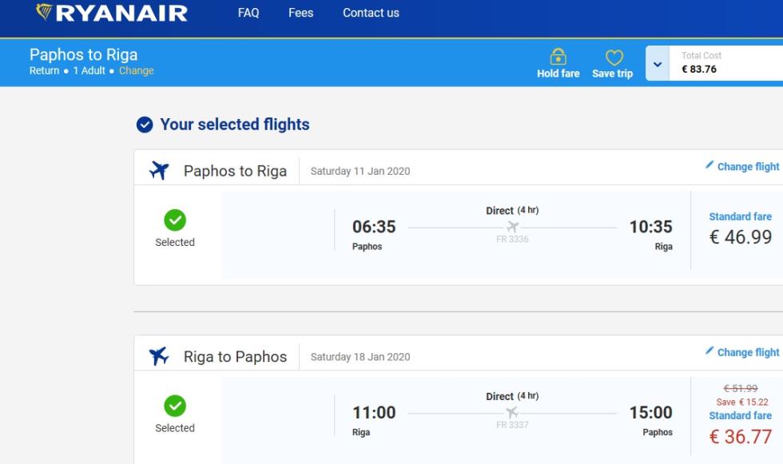Click the blue checkmark beside Your selected flights
The image size is (783, 464).
[x=145, y=125]
